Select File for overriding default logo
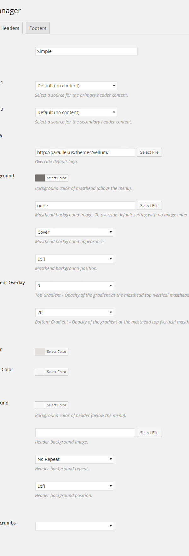 (x=149, y=152)
